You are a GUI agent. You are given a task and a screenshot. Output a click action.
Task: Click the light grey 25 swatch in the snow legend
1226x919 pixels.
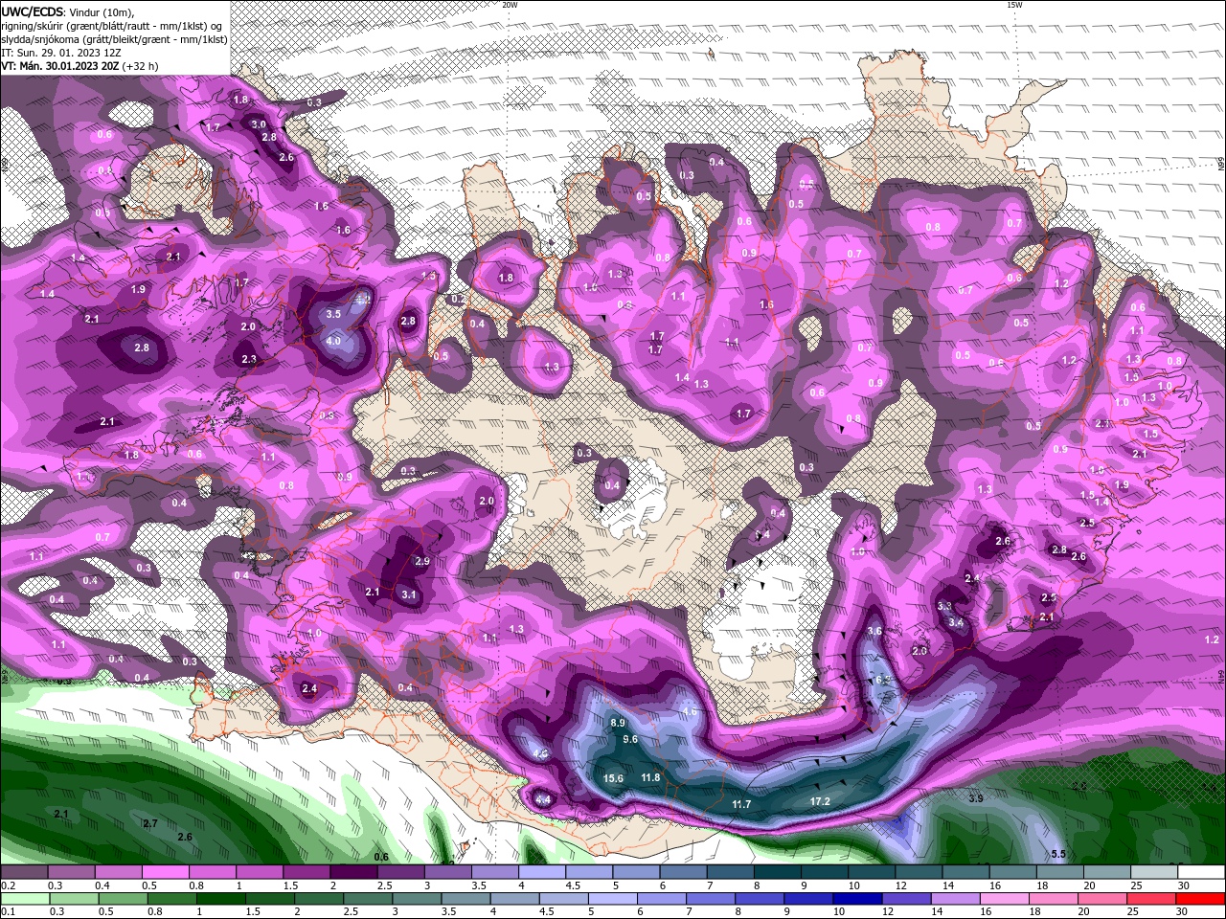pos(1155,872)
